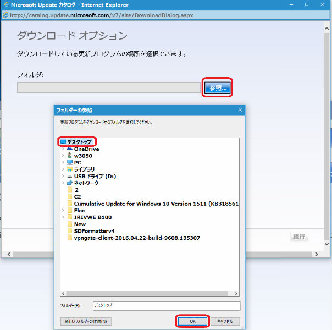The width and height of the screenshot is (332, 330).
Task: Click the 続行 continue button
Action: coord(299,237)
